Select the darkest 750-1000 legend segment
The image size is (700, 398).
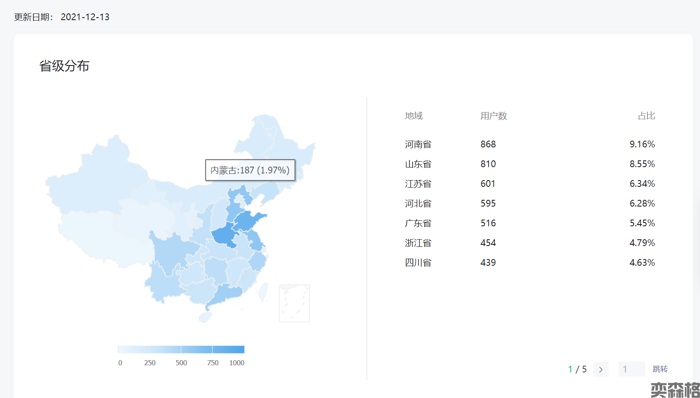(x=228, y=349)
